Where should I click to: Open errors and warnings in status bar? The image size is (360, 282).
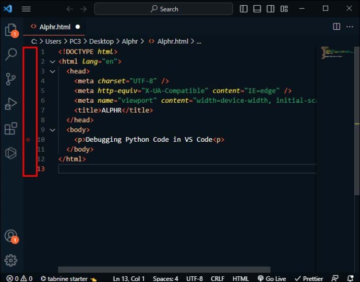coord(19,278)
